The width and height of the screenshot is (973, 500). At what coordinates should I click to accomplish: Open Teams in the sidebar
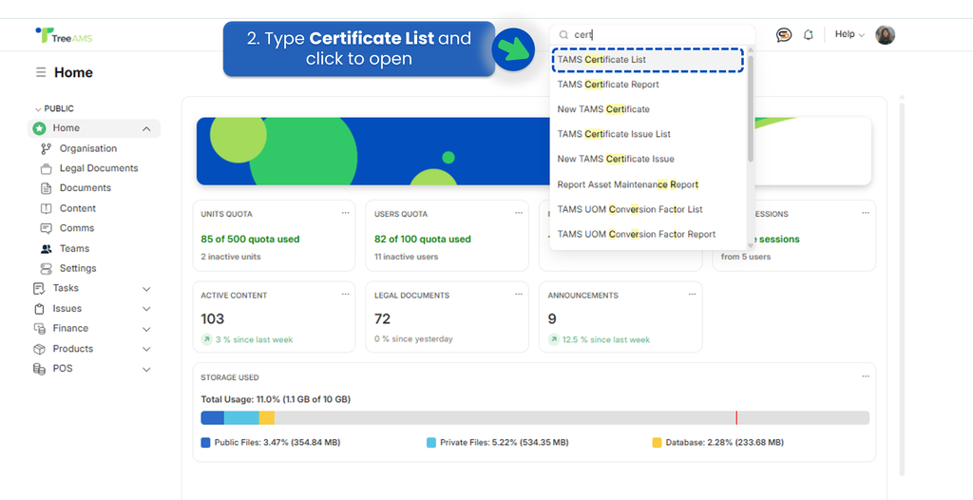(74, 248)
